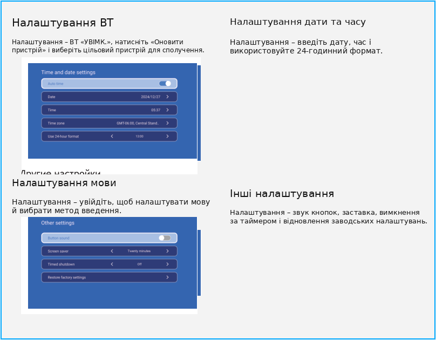Select the Time zone label
This screenshot has width=436, height=340.
56,123
